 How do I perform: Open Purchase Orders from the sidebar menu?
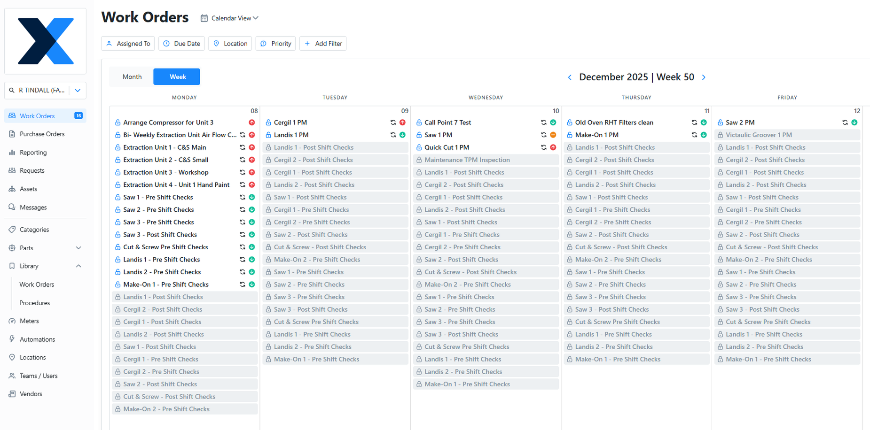[42, 134]
